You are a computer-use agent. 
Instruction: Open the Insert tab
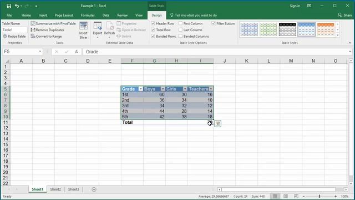pos(43,15)
